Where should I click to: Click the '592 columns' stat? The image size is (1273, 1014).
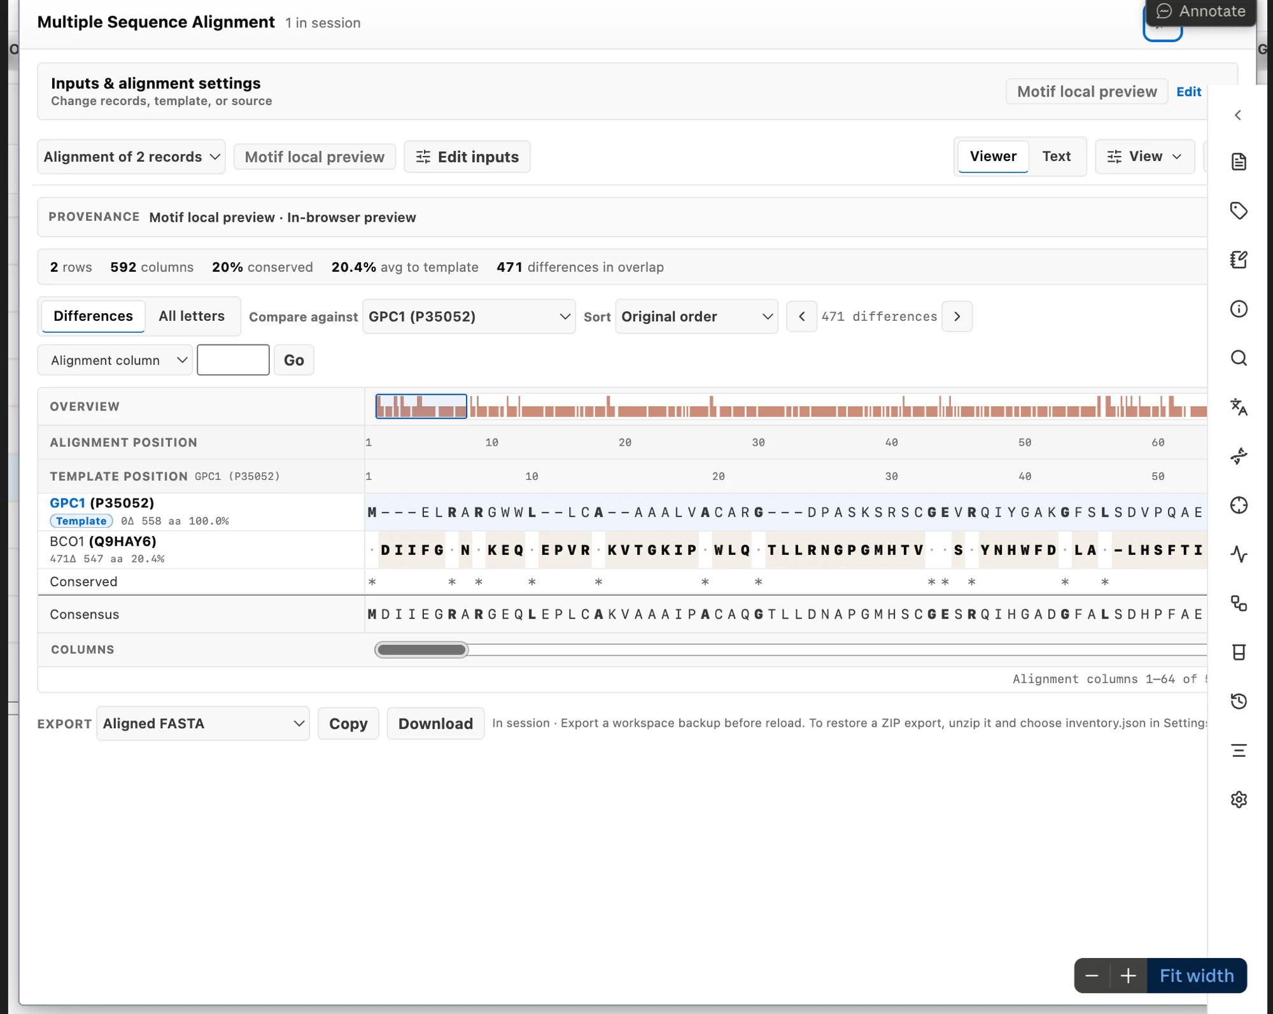click(x=151, y=267)
